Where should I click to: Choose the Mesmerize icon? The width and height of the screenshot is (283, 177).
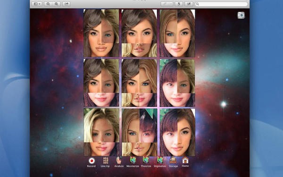coord(133,160)
